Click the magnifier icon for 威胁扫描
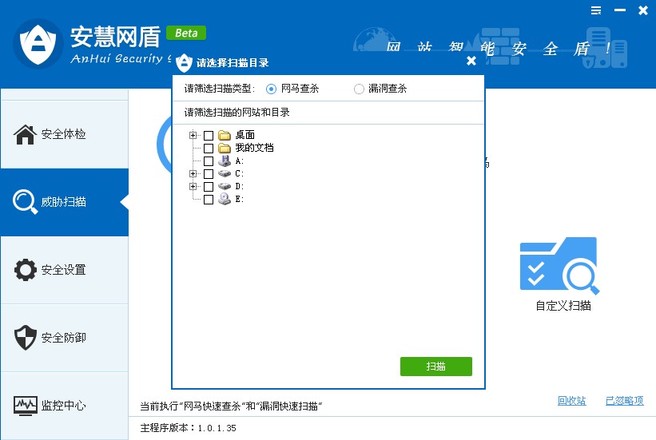The height and width of the screenshot is (440, 656). click(x=26, y=202)
